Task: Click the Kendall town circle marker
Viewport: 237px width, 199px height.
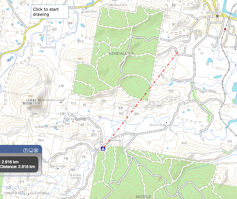Action: pos(218,16)
